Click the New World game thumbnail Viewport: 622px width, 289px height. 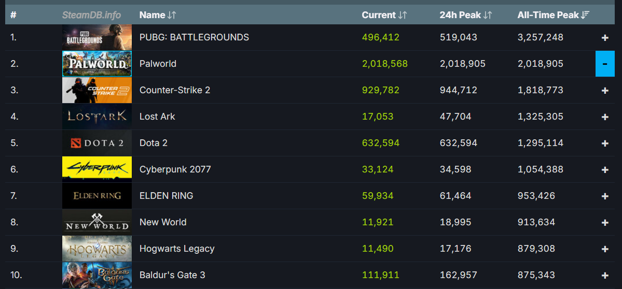coord(97,223)
